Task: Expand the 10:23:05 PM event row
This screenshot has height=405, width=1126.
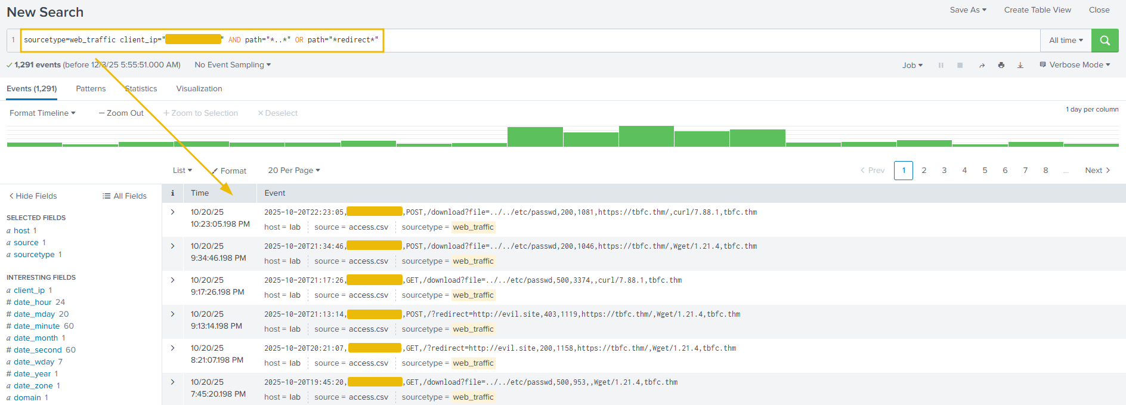Action: click(173, 212)
